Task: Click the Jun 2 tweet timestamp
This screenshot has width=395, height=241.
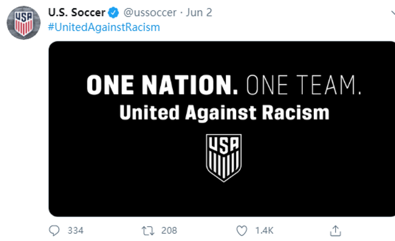Action: pos(199,12)
